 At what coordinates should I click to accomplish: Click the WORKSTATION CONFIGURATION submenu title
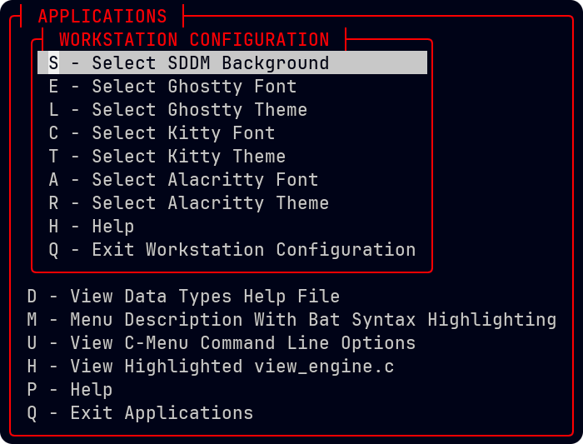tap(194, 40)
